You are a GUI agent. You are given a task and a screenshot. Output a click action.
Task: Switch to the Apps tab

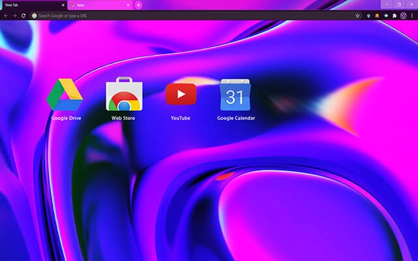click(100, 5)
